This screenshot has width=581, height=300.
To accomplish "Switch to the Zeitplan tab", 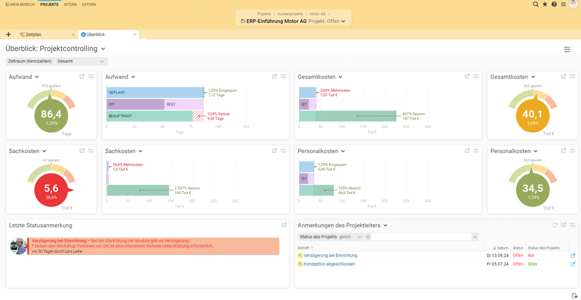I will tap(34, 35).
